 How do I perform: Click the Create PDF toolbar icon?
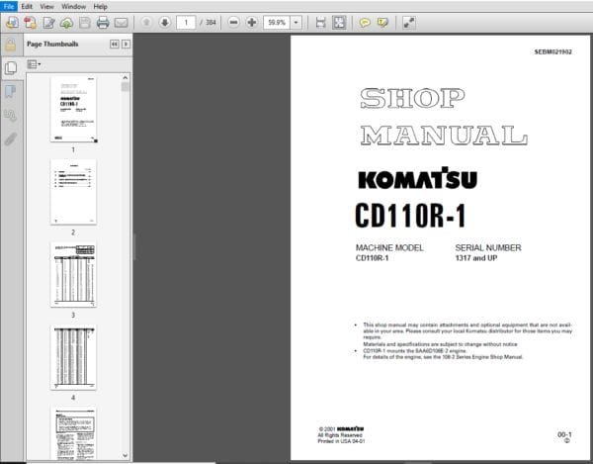[x=12, y=23]
